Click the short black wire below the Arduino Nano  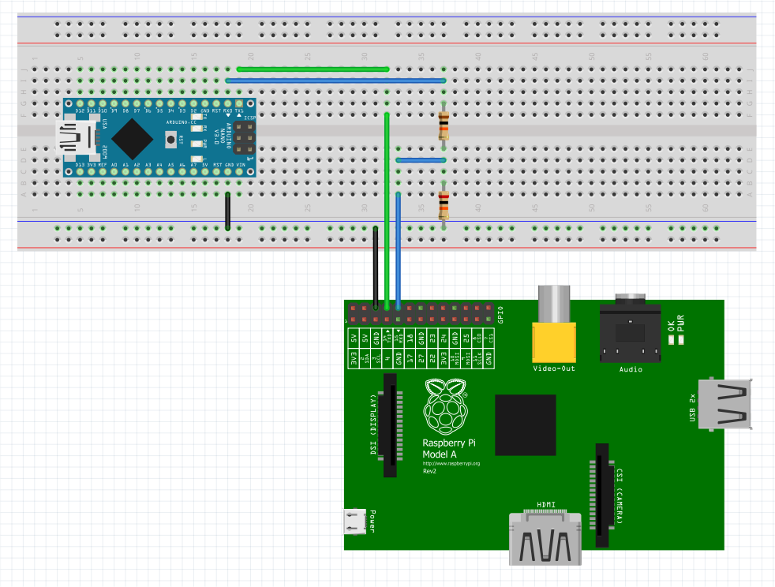tap(228, 211)
